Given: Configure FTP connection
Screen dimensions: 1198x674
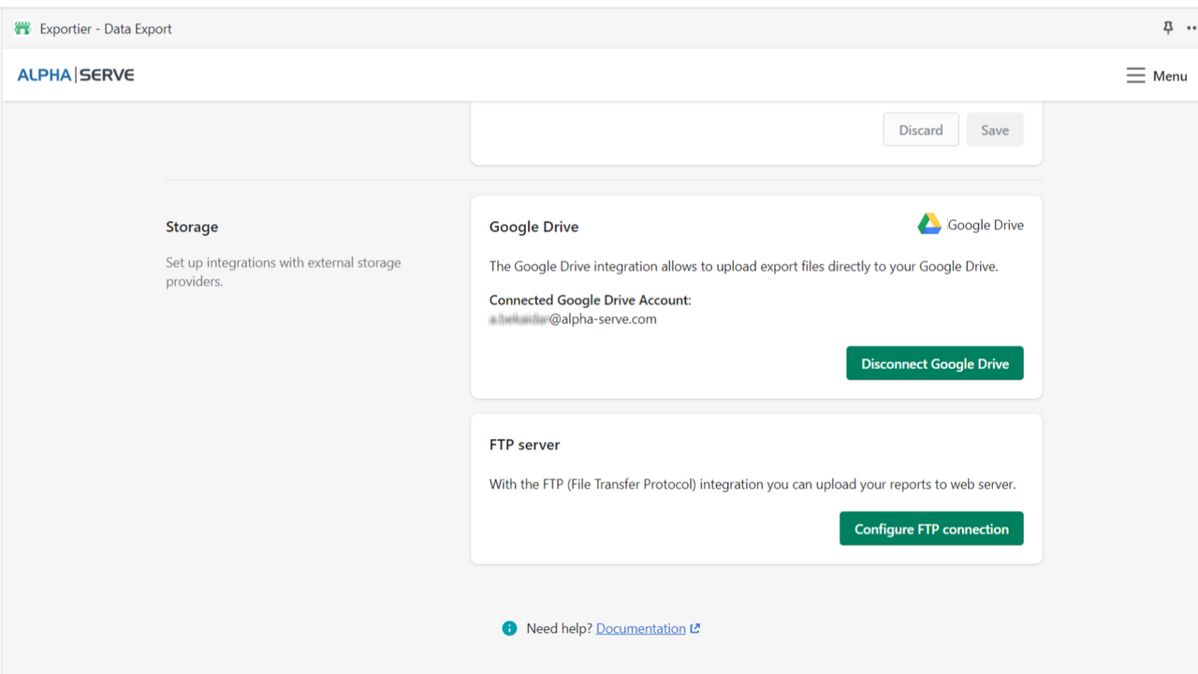Looking at the screenshot, I should click(931, 528).
